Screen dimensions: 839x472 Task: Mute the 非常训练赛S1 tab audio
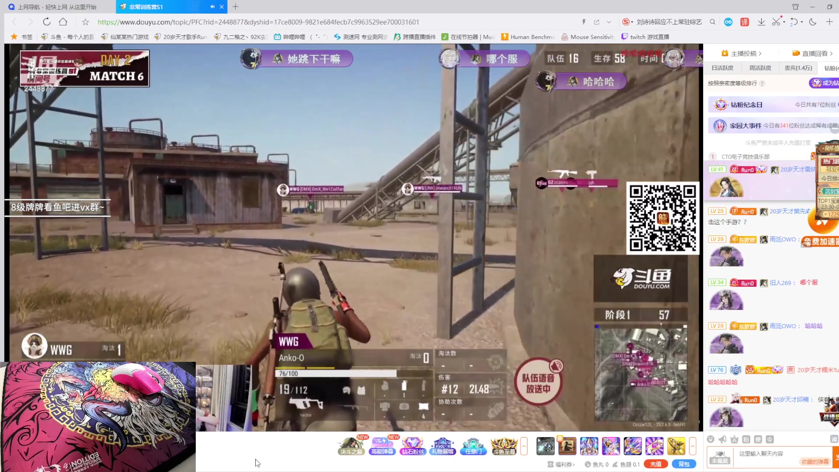click(212, 7)
